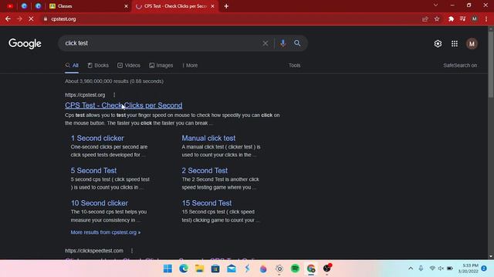This screenshot has height=277, width=494.
Task: Open the search Tools options
Action: tap(295, 65)
